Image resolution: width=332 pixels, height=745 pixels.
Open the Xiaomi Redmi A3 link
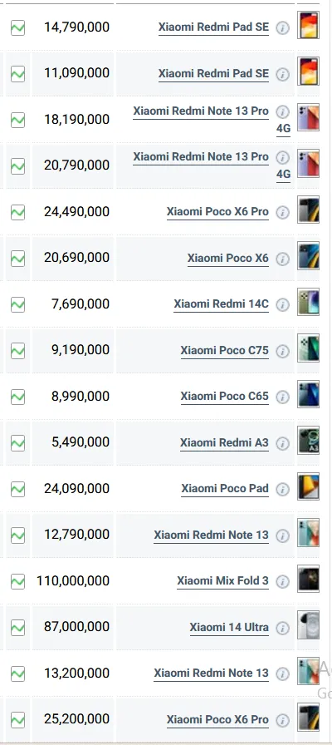click(x=224, y=443)
